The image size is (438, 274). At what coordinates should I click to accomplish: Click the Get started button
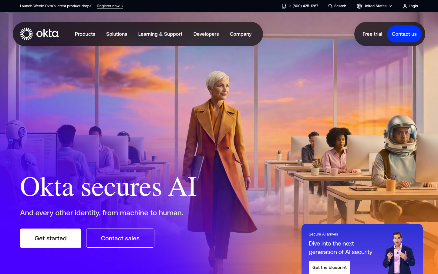pyautogui.click(x=51, y=238)
